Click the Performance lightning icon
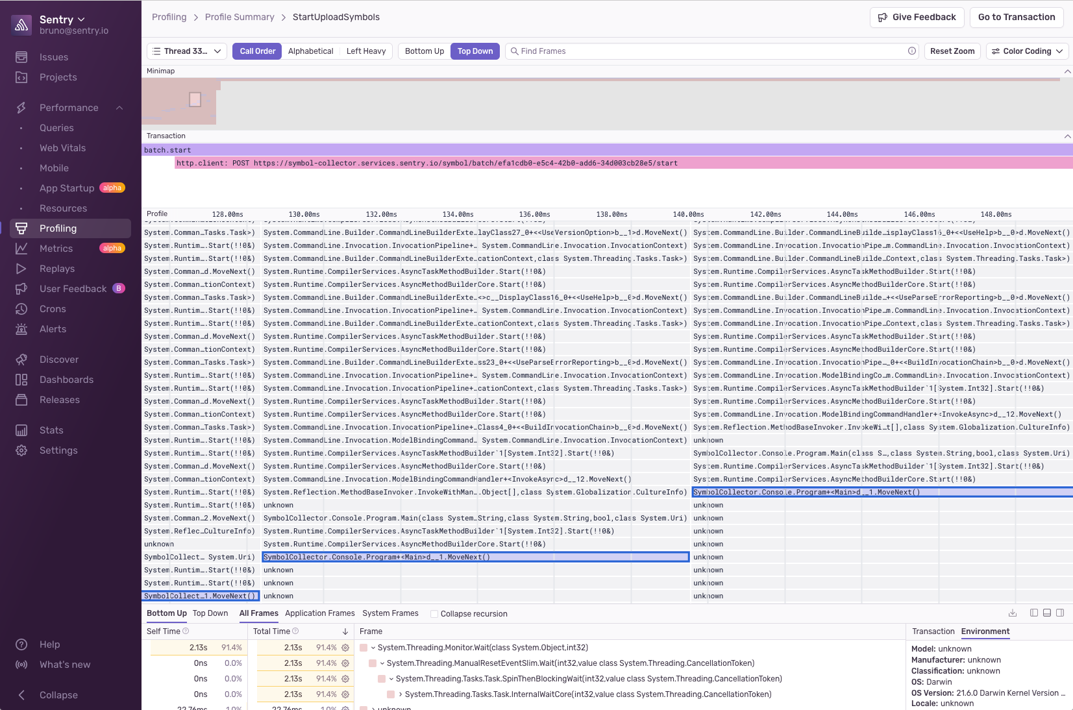The image size is (1073, 710). tap(21, 108)
